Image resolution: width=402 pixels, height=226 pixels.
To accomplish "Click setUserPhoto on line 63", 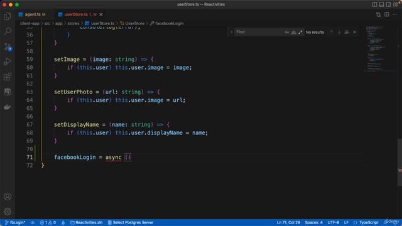I will click(73, 92).
